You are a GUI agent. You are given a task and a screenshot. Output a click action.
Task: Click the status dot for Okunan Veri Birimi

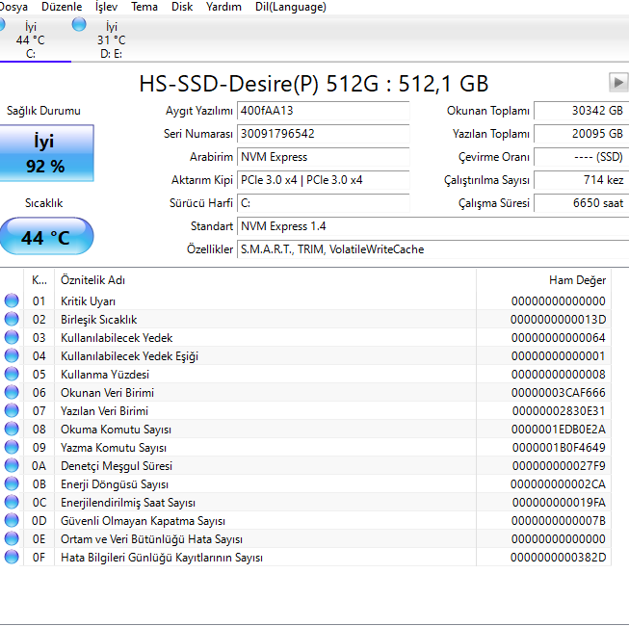coord(12,392)
